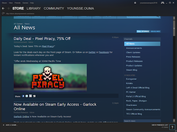Open Rock, Paper, Shotgun feed

136,101
